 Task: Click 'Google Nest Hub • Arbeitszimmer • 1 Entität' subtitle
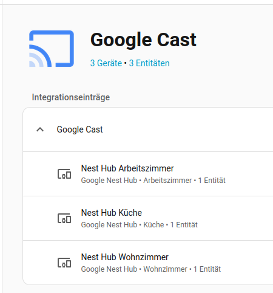point(153,181)
